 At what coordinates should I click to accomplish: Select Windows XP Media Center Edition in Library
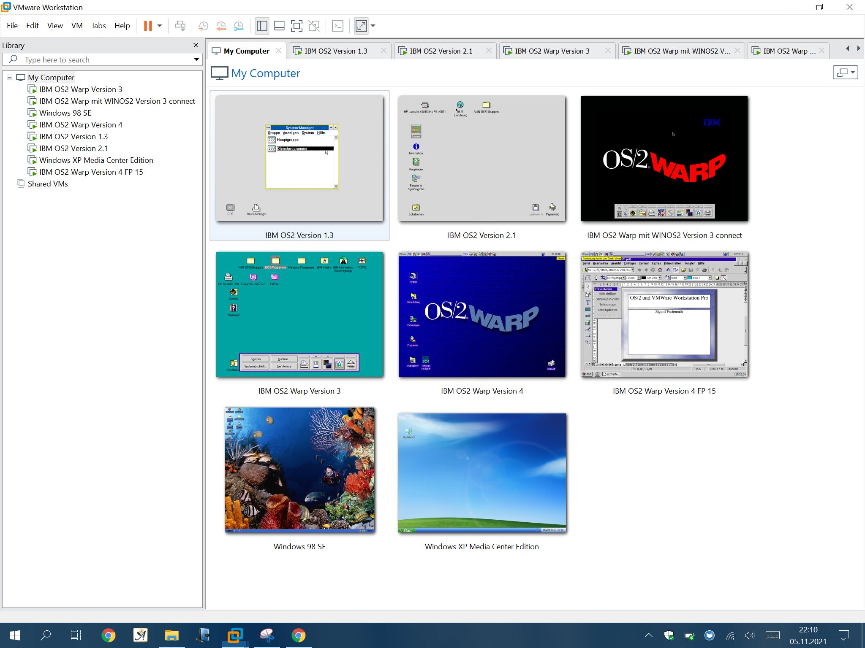[x=96, y=160]
